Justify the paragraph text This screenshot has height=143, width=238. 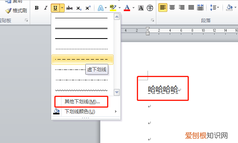[191, 8]
